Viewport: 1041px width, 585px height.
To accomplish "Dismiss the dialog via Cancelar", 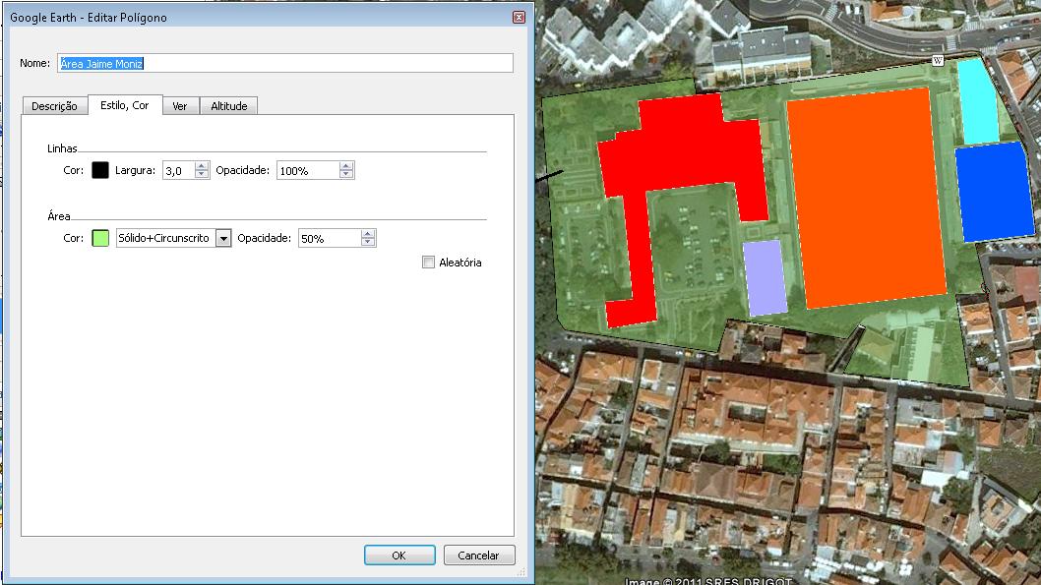I will coord(479,555).
